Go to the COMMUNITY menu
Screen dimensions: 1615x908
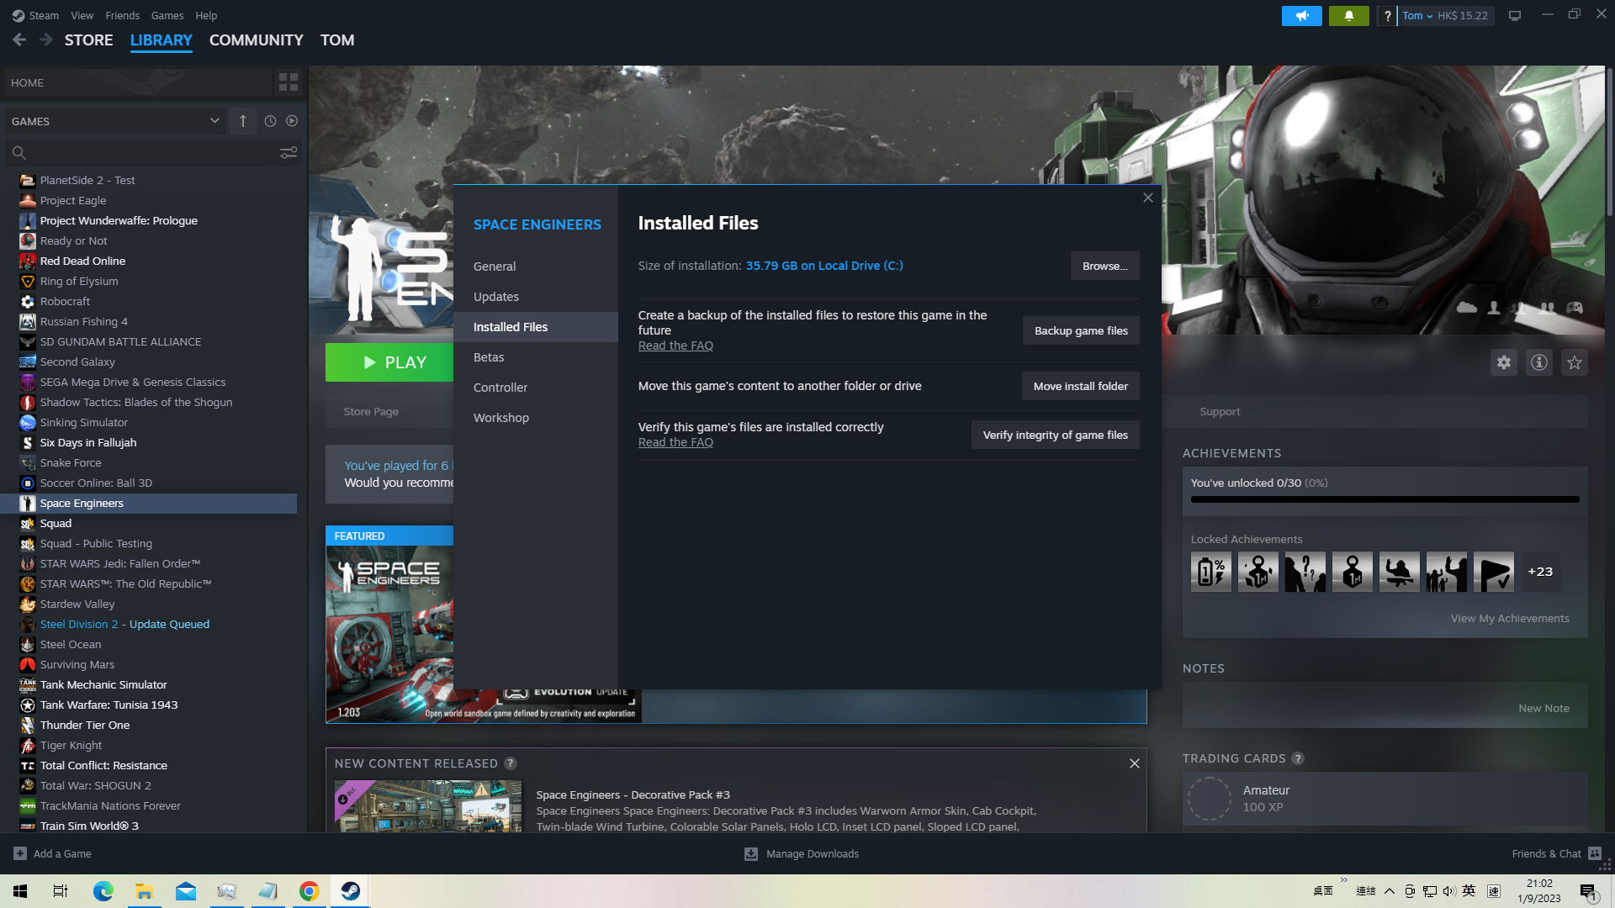tap(256, 40)
